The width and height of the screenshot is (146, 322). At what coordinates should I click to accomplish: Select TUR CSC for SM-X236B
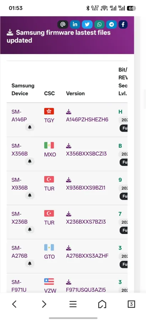(x=49, y=223)
